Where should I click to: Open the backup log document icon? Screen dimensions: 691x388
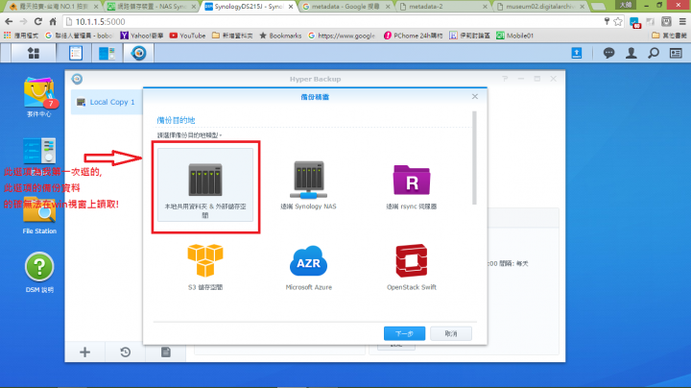(166, 352)
